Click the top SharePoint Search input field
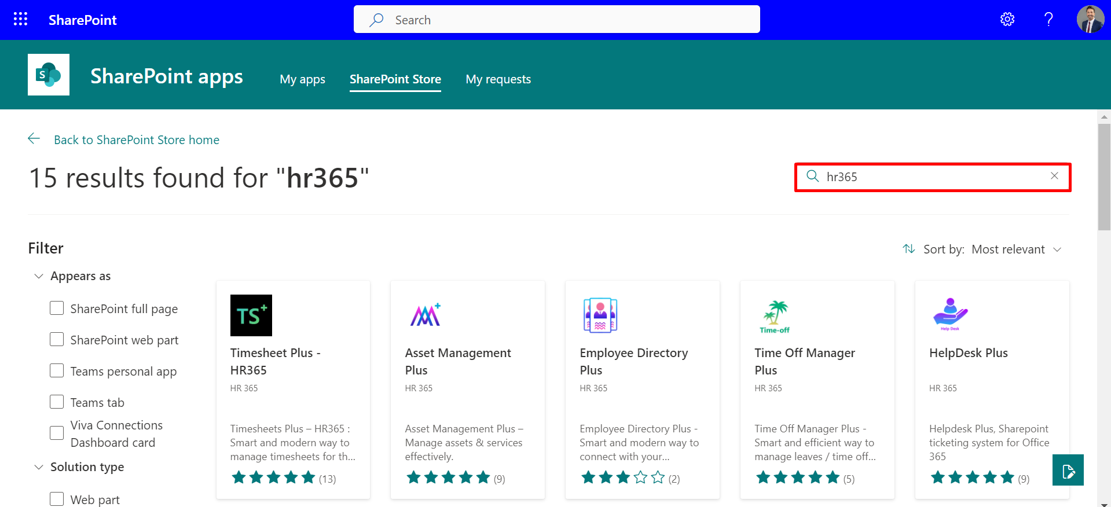Screen dimensions: 1111x507 pos(557,20)
